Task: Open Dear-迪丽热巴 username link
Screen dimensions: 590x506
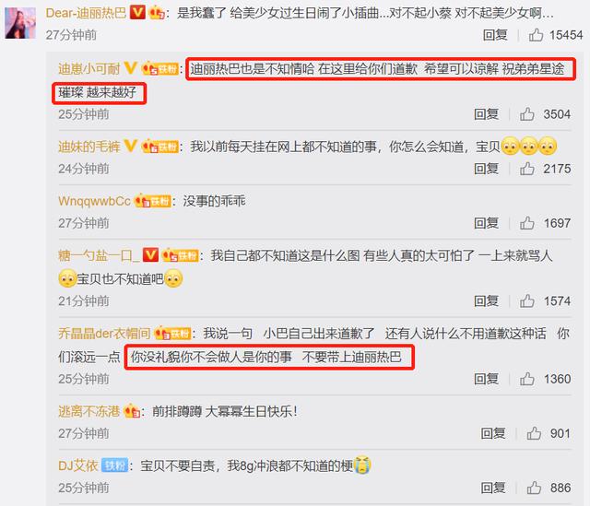Action: tap(86, 13)
